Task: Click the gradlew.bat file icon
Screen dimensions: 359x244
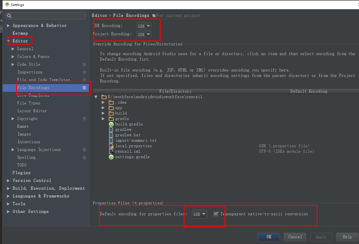Action: (x=111, y=135)
